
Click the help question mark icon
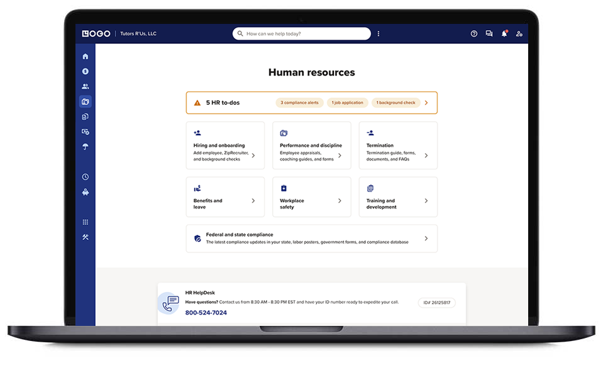tap(474, 34)
